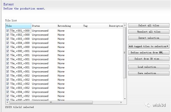The image size is (171, 112).
Task: Select the Tile_+005_+002 row name
Action: point(20,96)
